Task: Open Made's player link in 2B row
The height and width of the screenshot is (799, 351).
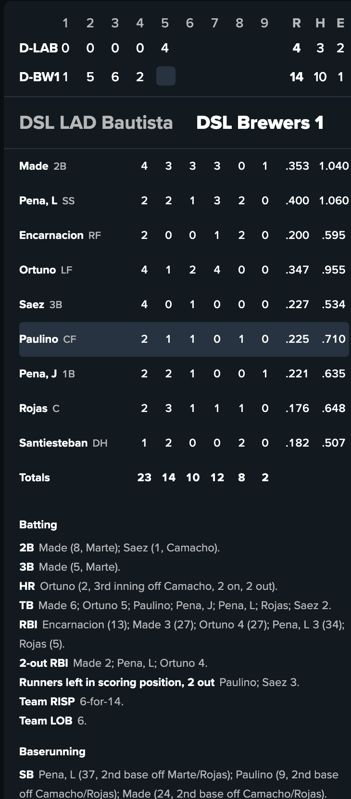Action: (34, 166)
